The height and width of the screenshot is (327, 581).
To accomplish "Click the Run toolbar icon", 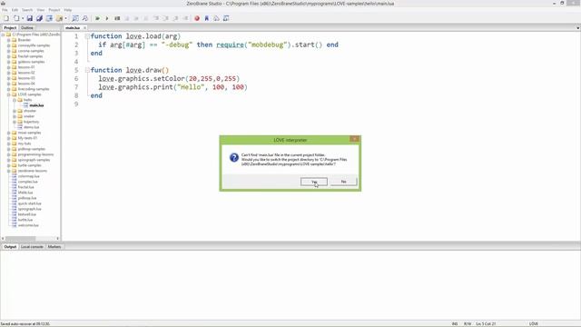I will click(107, 18).
